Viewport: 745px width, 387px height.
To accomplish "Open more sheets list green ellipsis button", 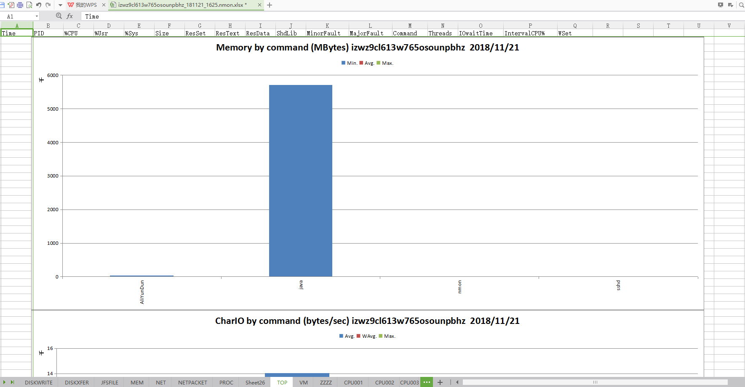I will pos(427,382).
